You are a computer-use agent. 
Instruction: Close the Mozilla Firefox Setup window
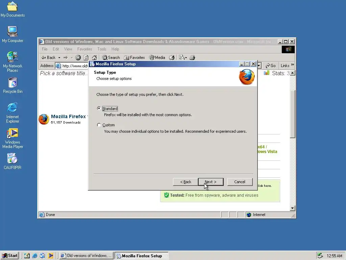[253, 64]
